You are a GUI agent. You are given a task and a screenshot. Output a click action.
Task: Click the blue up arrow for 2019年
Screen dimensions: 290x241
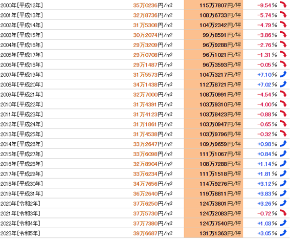(283, 193)
